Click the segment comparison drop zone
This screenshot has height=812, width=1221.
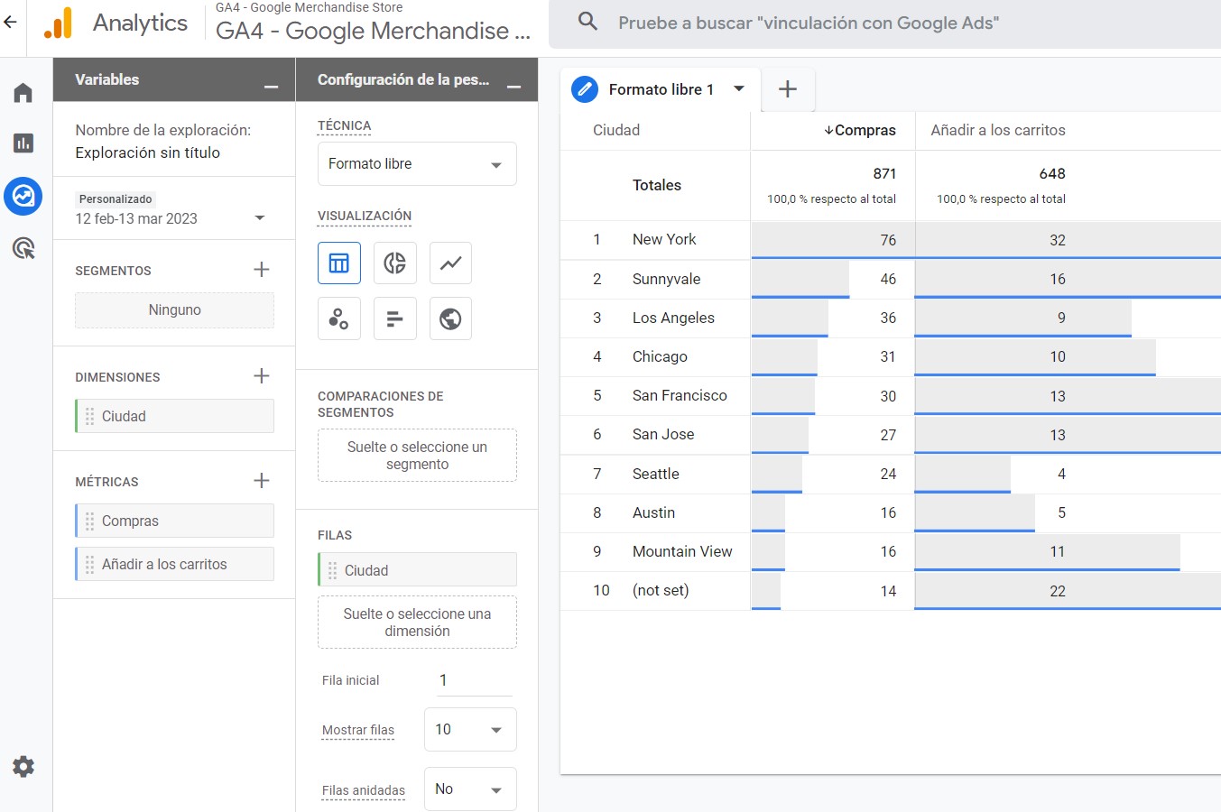(x=417, y=456)
